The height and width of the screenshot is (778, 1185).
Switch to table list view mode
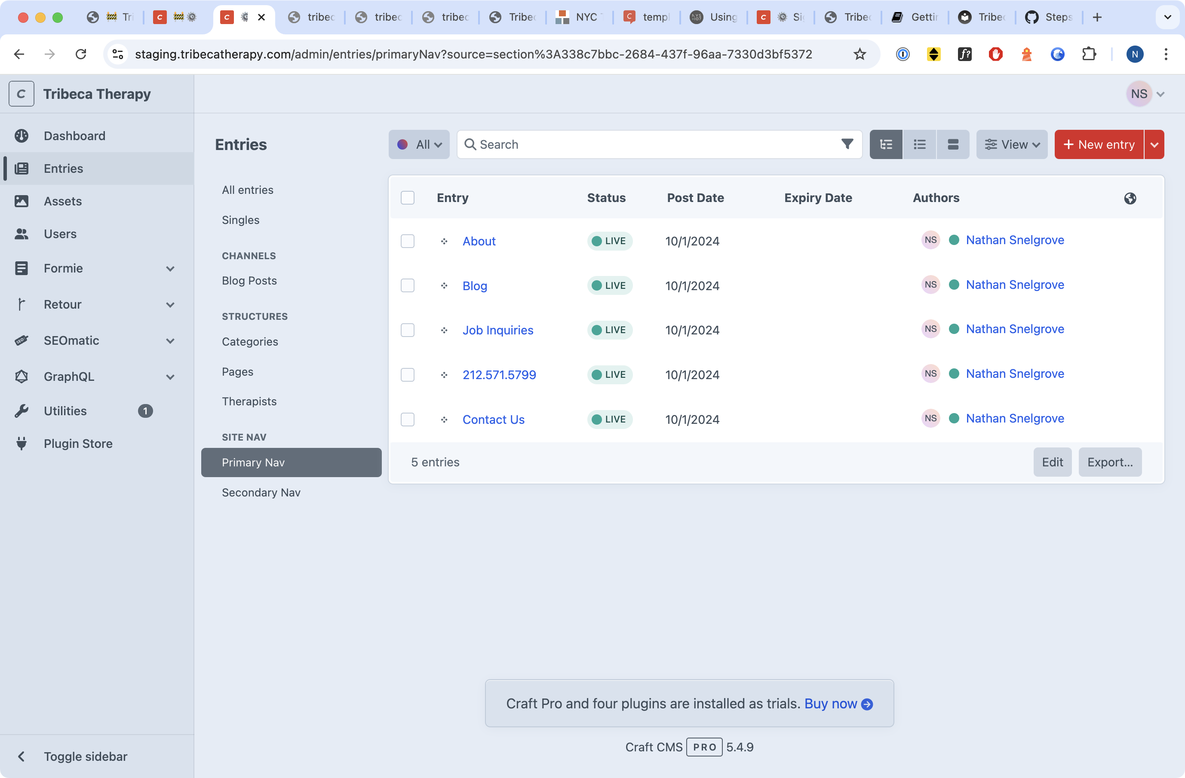[x=920, y=144]
